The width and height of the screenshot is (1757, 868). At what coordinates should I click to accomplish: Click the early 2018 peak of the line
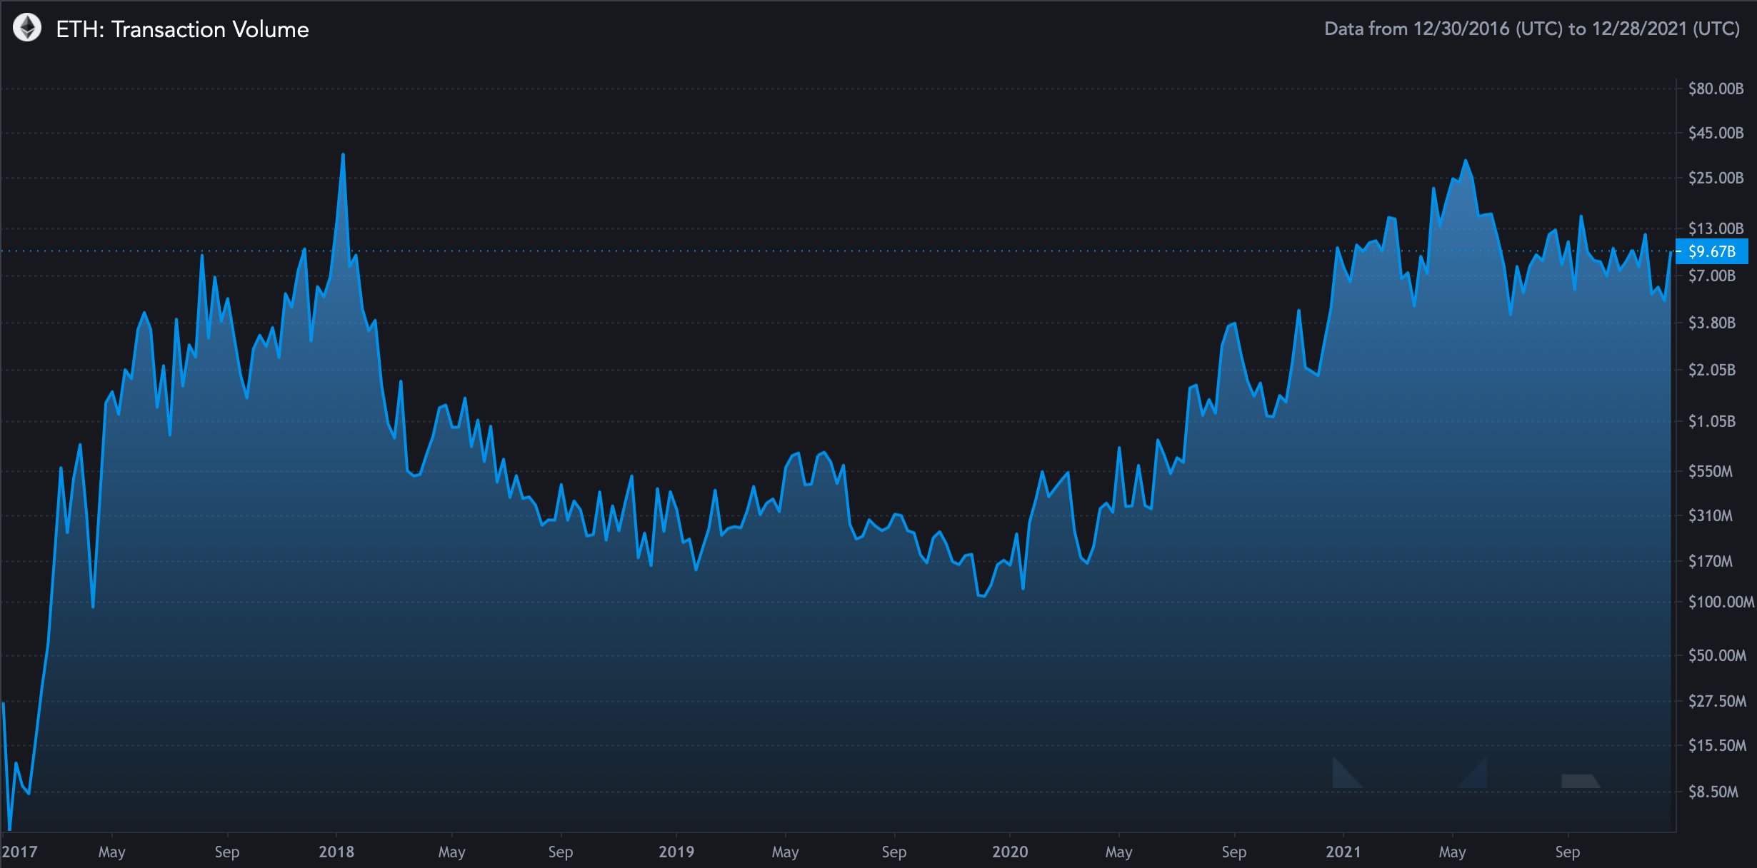pyautogui.click(x=343, y=155)
